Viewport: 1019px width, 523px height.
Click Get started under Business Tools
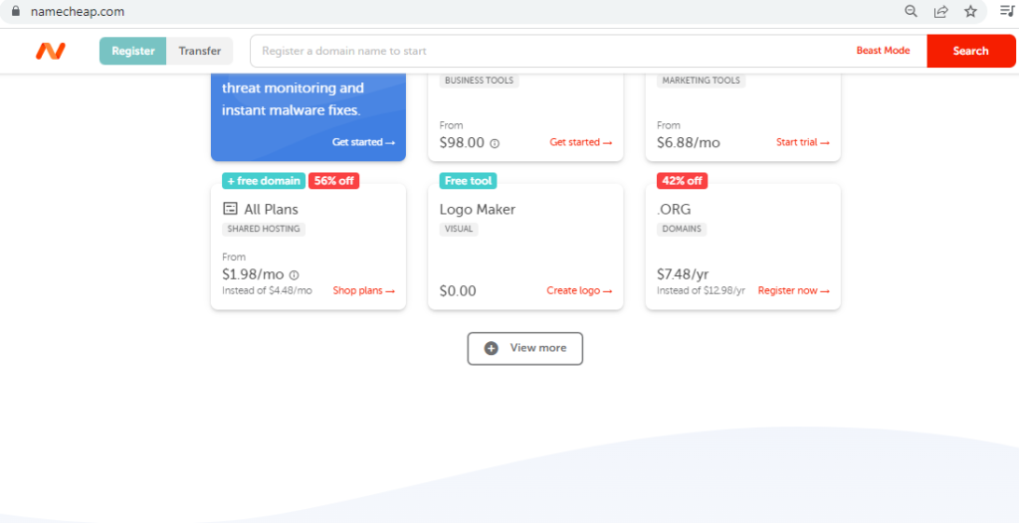581,141
